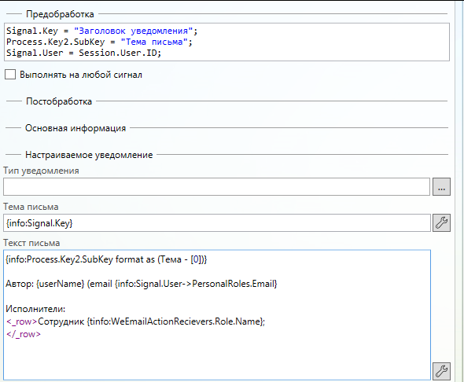This screenshot has width=464, height=382.
Task: Click the Signal.User = Session.User.ID line
Action: pos(83,53)
